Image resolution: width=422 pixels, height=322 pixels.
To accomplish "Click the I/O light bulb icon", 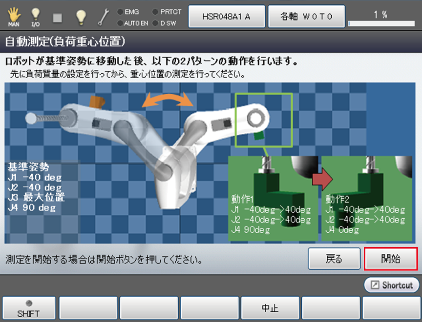I will click(x=35, y=17).
